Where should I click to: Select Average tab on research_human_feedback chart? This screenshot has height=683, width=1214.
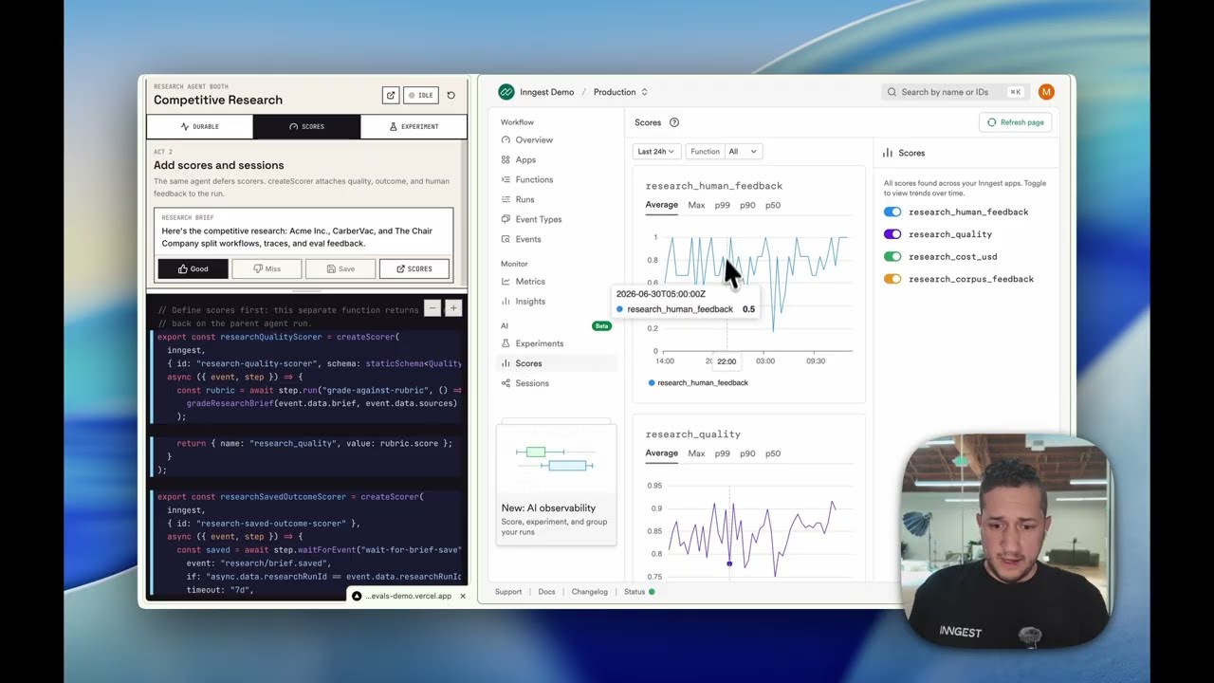click(x=661, y=205)
